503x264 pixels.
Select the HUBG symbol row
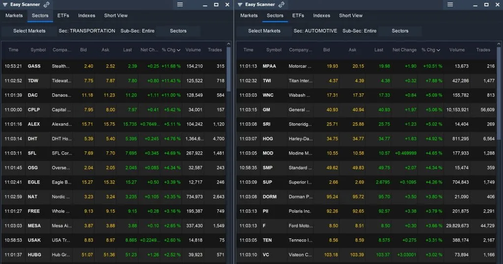(114, 255)
